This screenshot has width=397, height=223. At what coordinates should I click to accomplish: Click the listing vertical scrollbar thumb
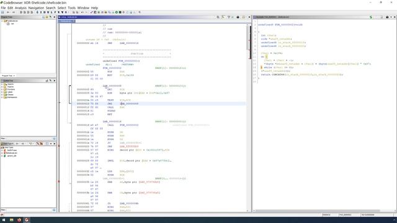248,37
